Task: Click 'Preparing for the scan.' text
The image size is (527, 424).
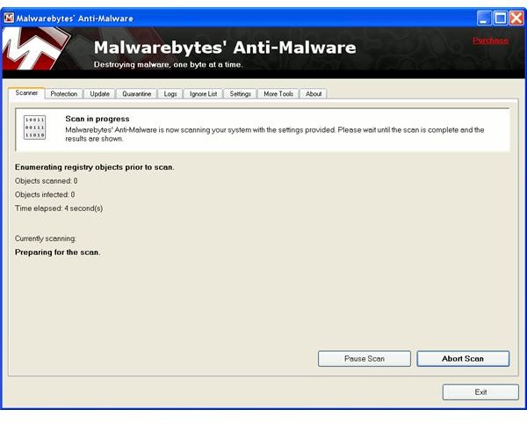Action: point(57,252)
